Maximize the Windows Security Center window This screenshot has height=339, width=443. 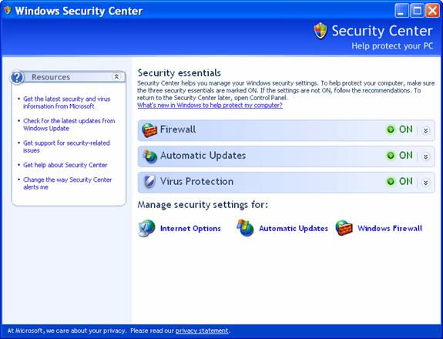(x=417, y=11)
